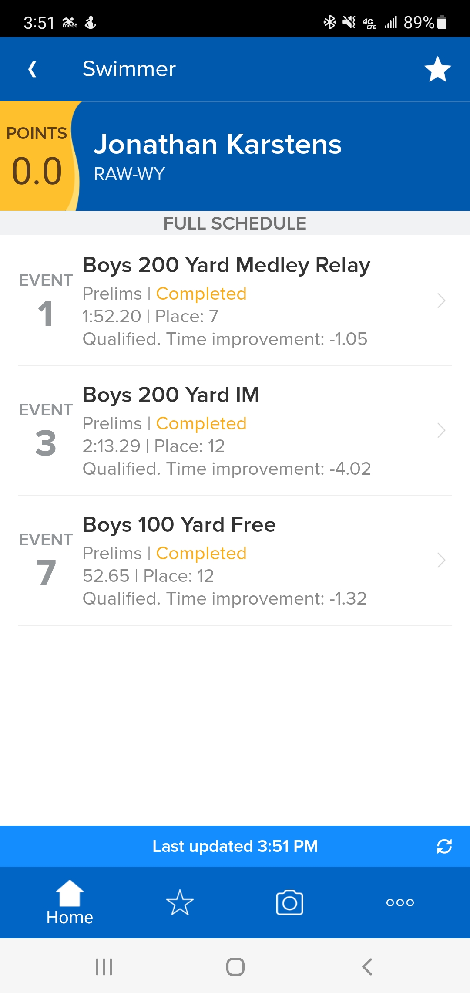Viewport: 470px width, 993px height.
Task: Open the favorites star tab in bottom bar
Action: [x=180, y=902]
